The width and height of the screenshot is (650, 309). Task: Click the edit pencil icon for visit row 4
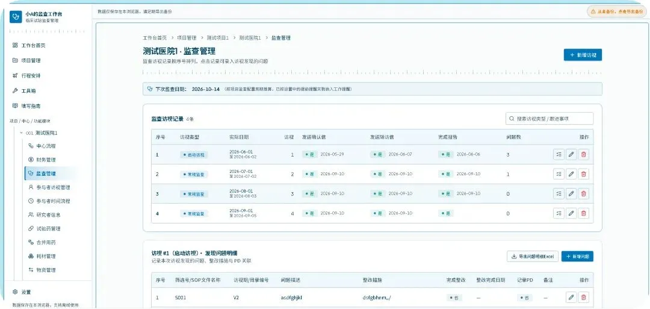coord(571,213)
